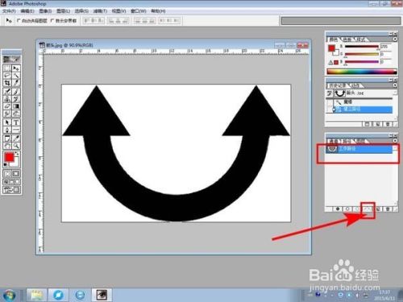Viewport: 403px width, 302px height.
Task: Pick a color from the spectrum ramp
Action: [x=362, y=72]
